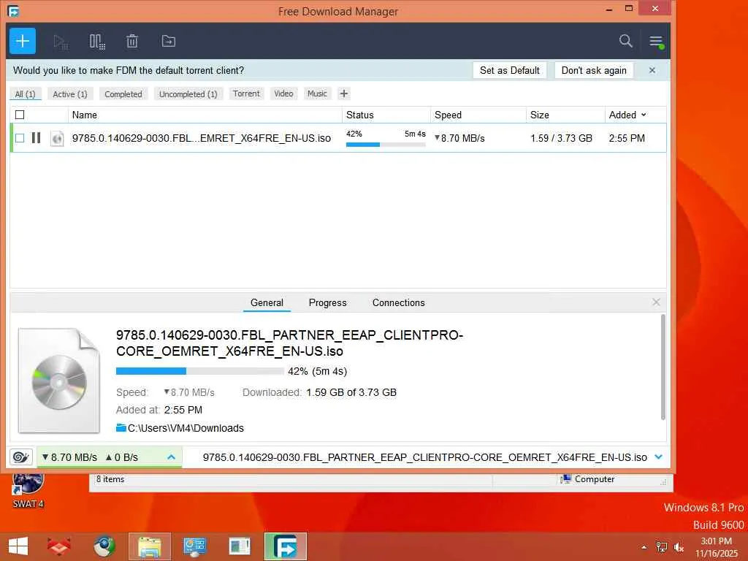Image resolution: width=748 pixels, height=561 pixels.
Task: Select the Torrent filter tab
Action: click(246, 93)
